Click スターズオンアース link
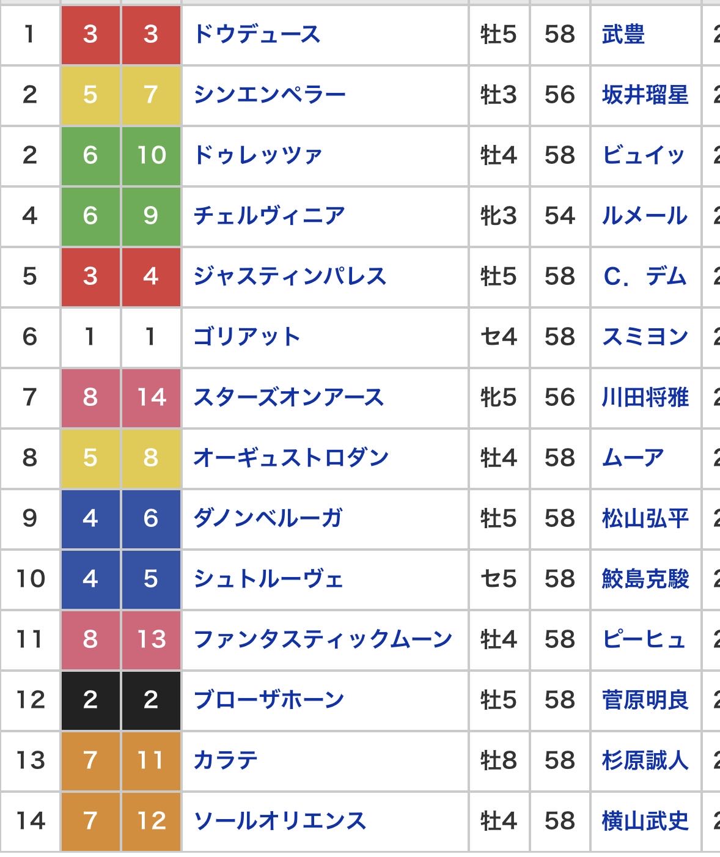 [x=288, y=397]
